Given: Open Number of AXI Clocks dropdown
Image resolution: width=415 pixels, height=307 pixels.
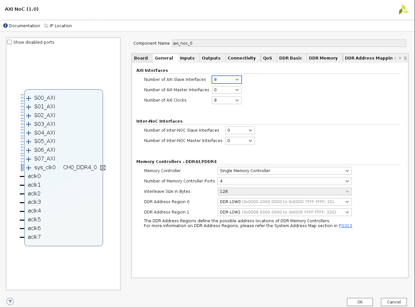Looking at the screenshot, I should (226, 100).
